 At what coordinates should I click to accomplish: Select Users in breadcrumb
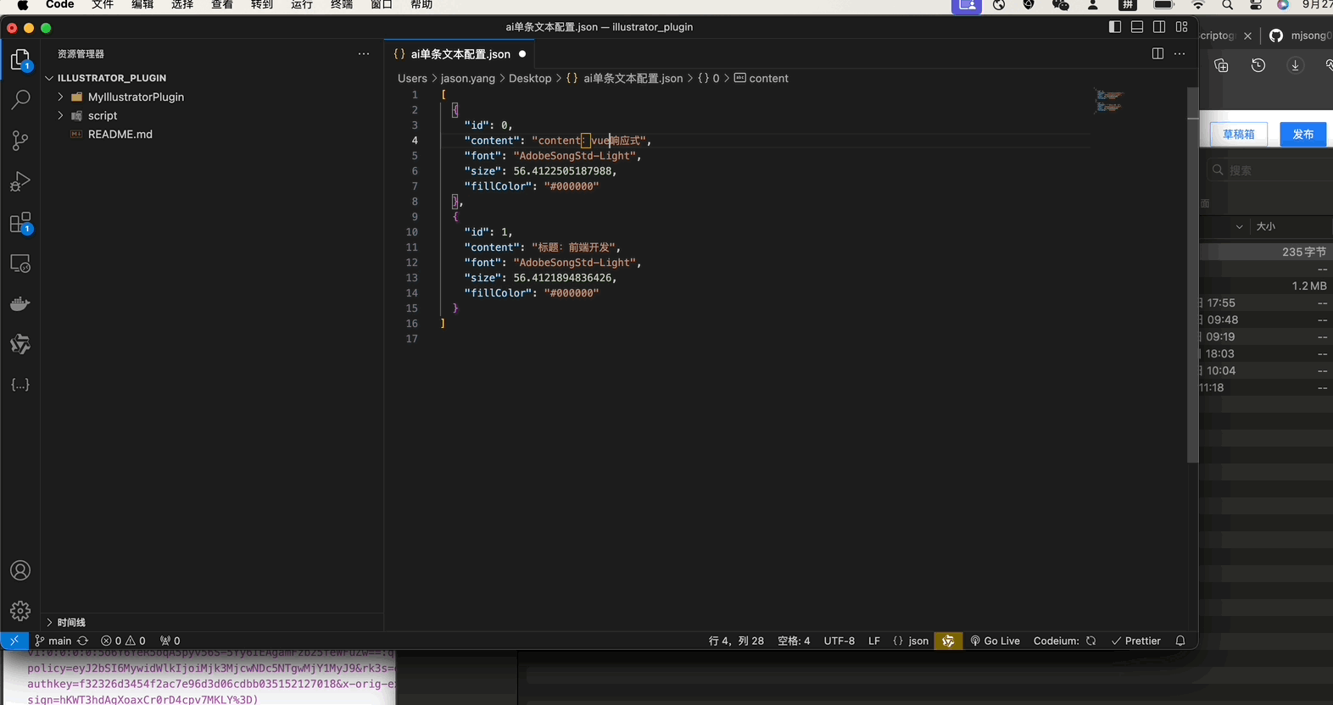[412, 78]
